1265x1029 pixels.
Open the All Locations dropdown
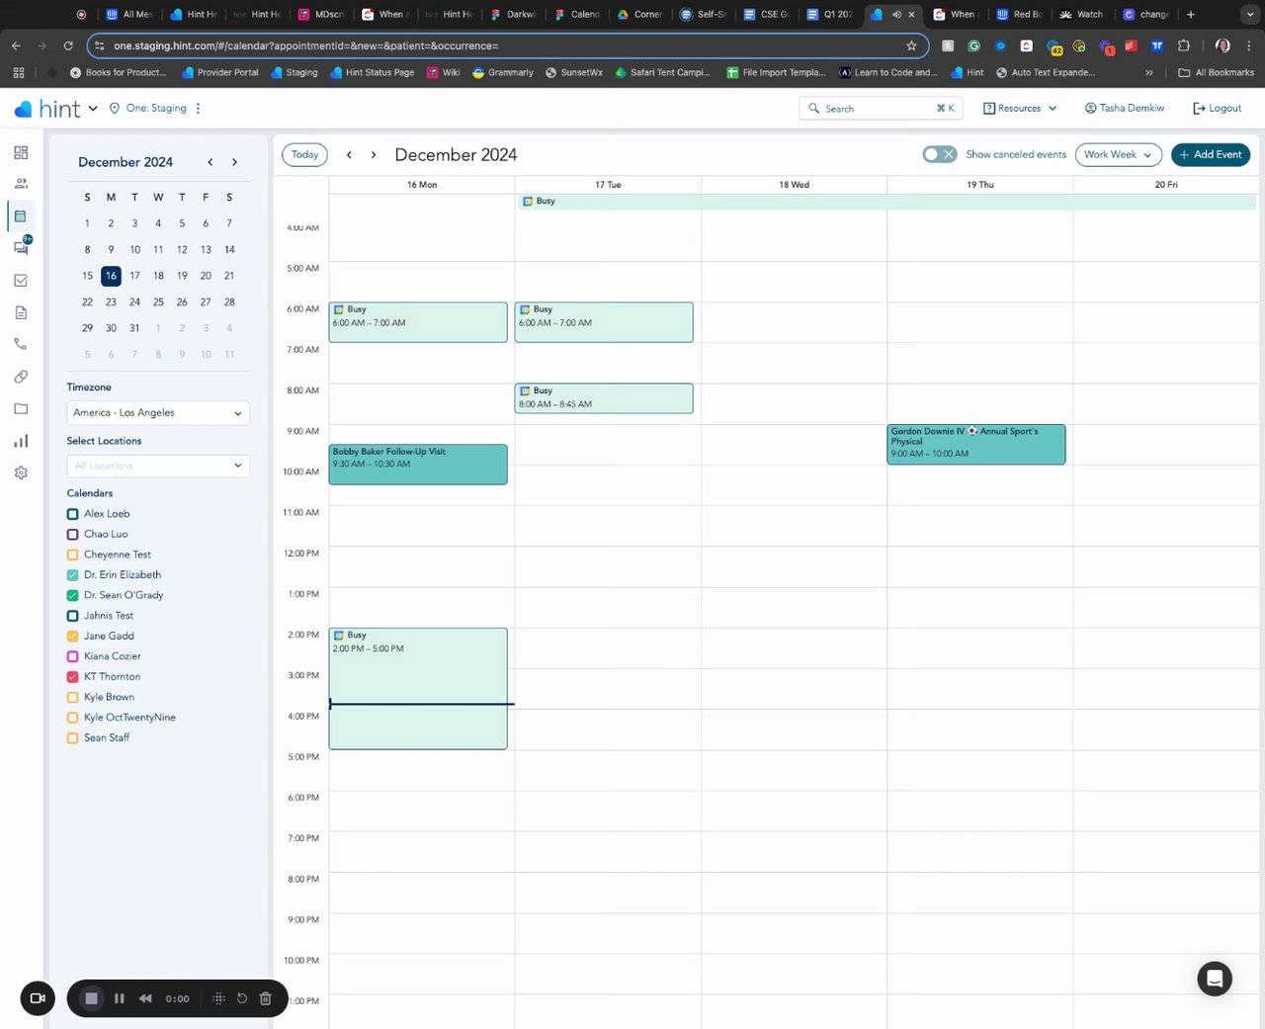(x=158, y=466)
